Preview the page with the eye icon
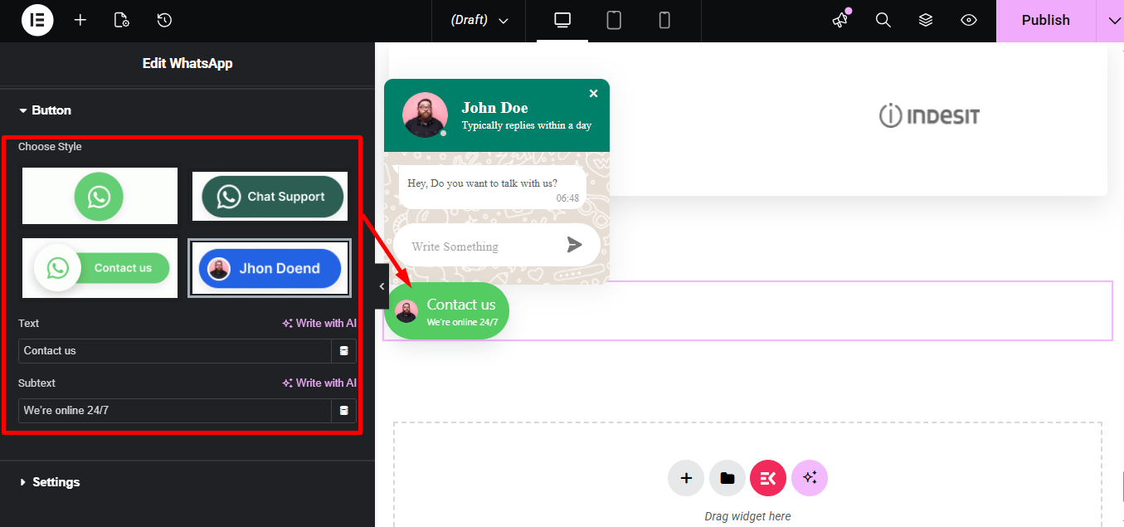1124x527 pixels. click(968, 20)
